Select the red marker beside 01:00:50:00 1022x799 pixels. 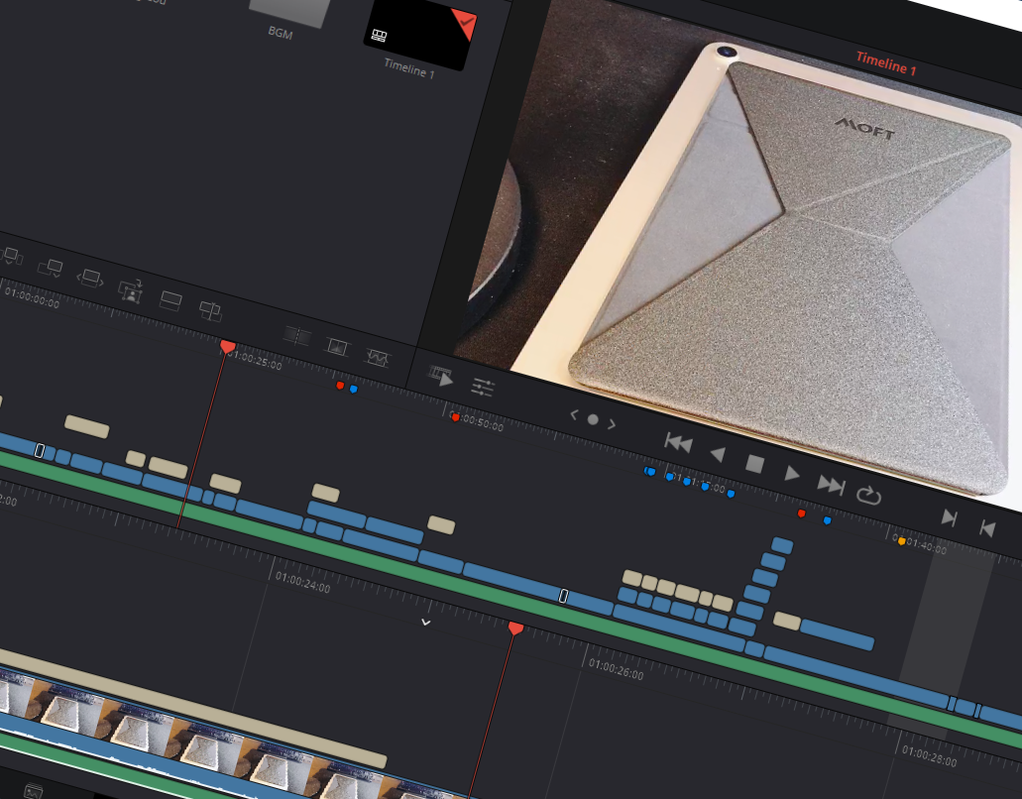pos(456,417)
